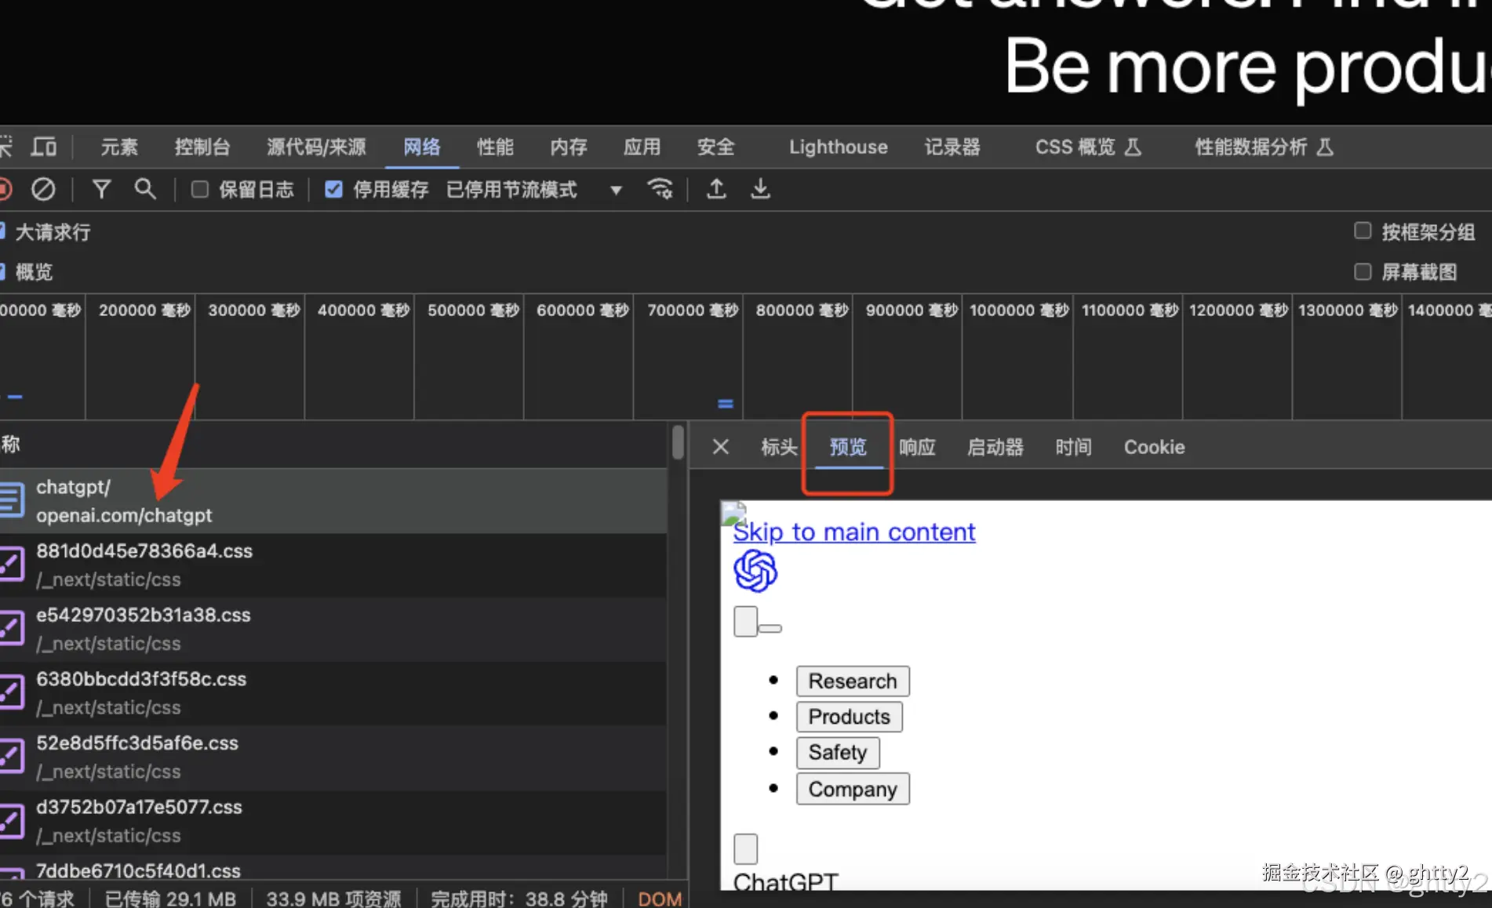This screenshot has width=1492, height=908.
Task: Click the 500000 毫秒 timeline marker
Action: pyautogui.click(x=473, y=311)
